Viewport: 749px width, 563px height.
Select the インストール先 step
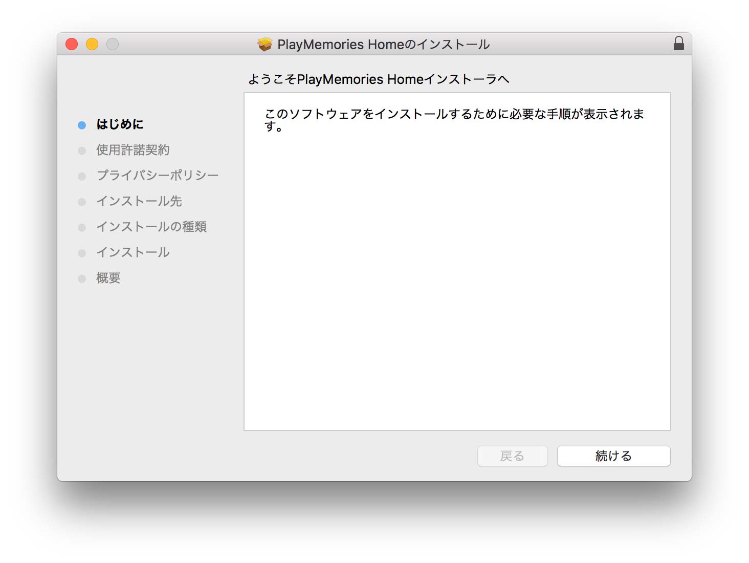pyautogui.click(x=139, y=201)
